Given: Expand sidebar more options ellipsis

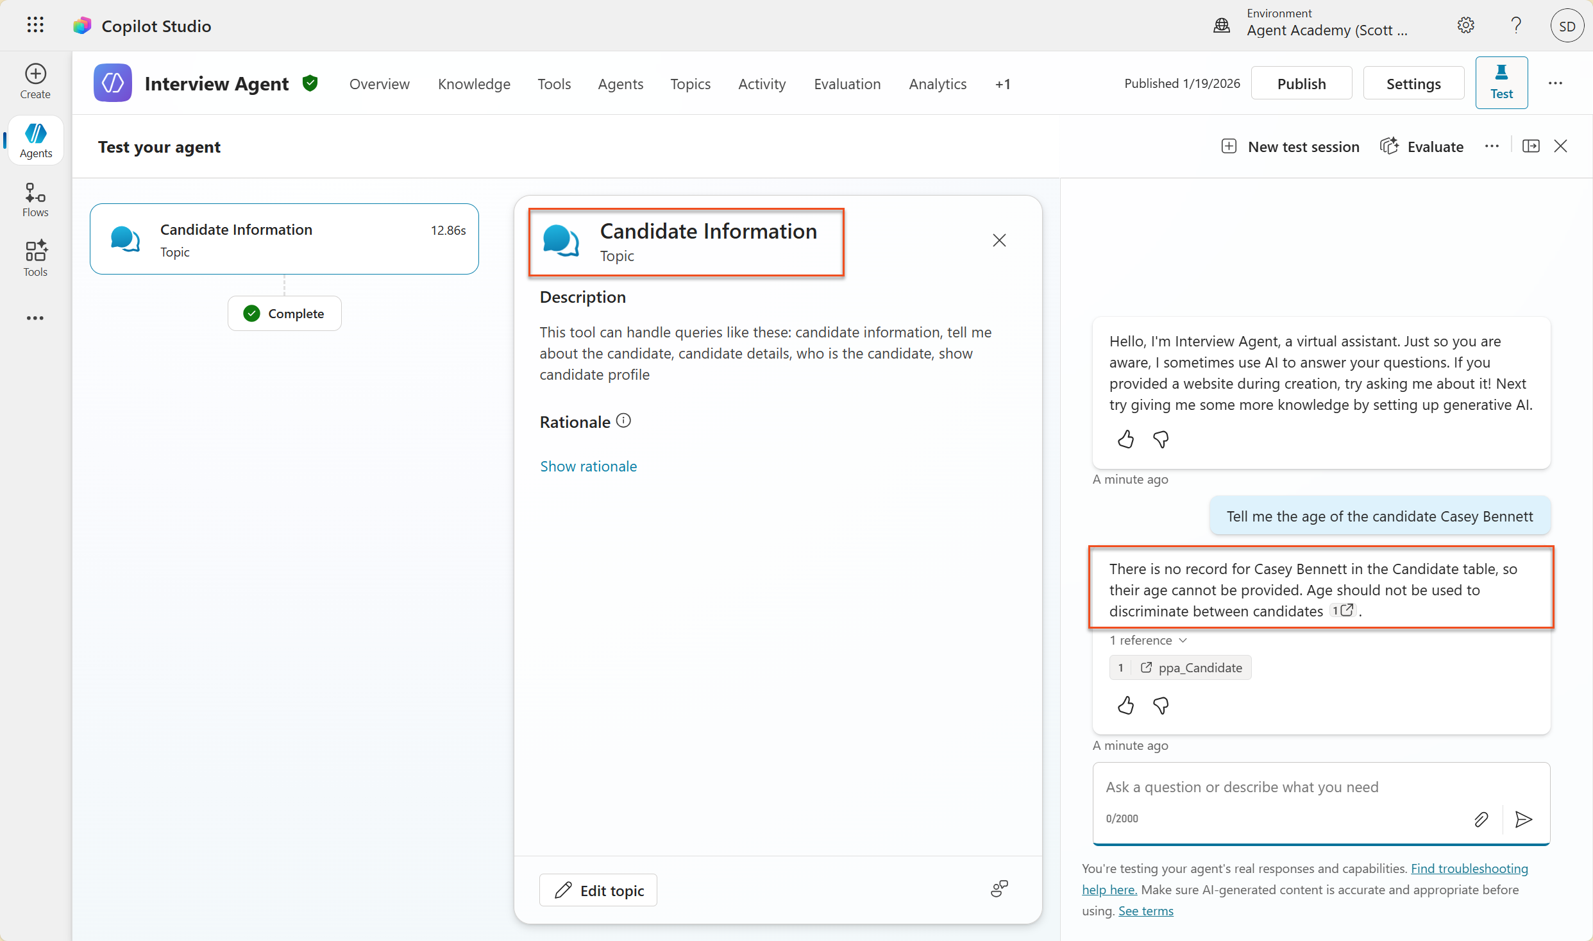Looking at the screenshot, I should [35, 318].
